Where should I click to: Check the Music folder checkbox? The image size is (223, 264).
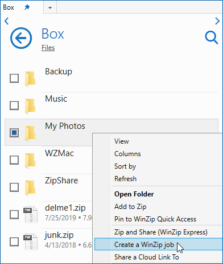(14, 106)
